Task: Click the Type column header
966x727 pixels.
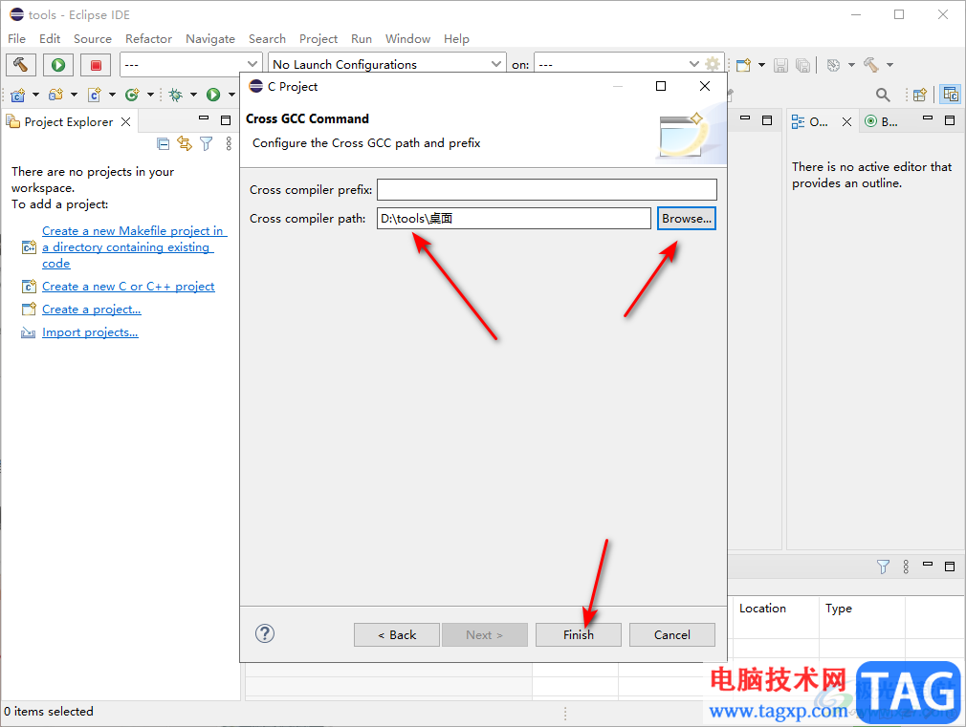Action: pos(863,609)
